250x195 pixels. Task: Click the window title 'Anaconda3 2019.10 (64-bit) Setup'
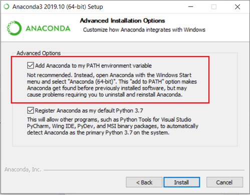click(58, 7)
